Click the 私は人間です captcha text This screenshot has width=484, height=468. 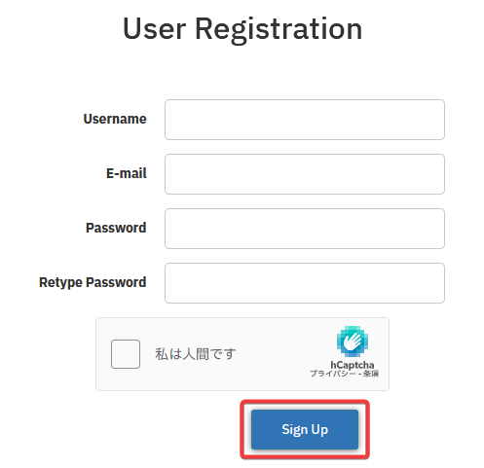(196, 354)
